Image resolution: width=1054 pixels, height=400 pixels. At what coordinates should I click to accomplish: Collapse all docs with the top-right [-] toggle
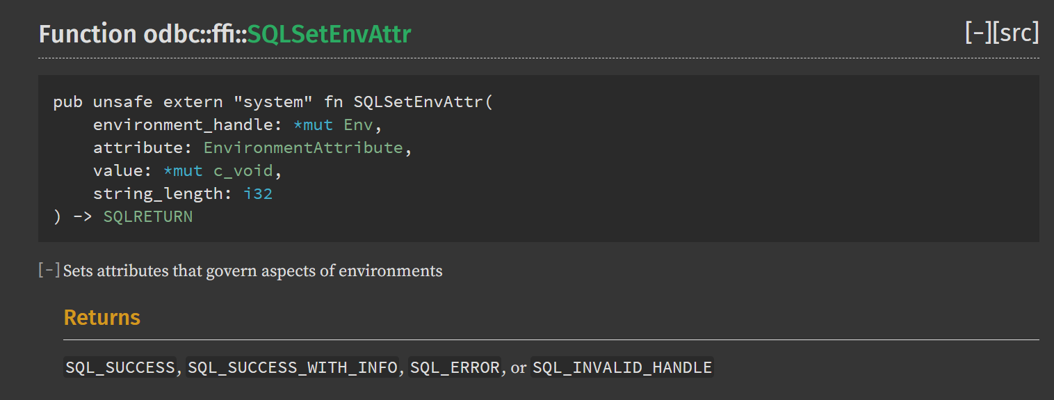(x=978, y=33)
